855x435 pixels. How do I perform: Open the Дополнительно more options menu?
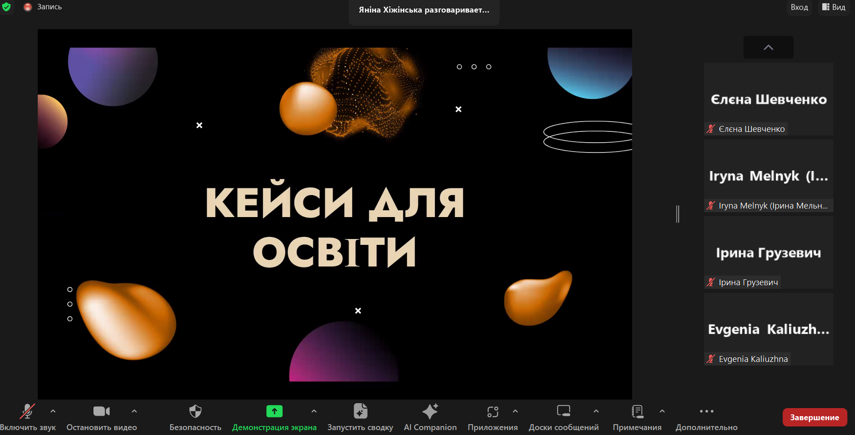click(706, 411)
